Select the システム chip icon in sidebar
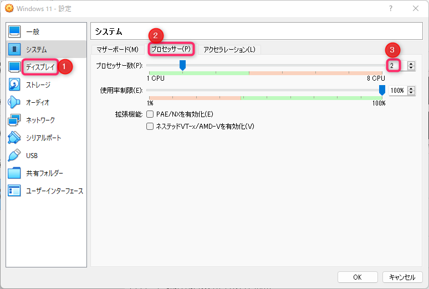Viewport: 429px width, 289px height. (x=14, y=49)
